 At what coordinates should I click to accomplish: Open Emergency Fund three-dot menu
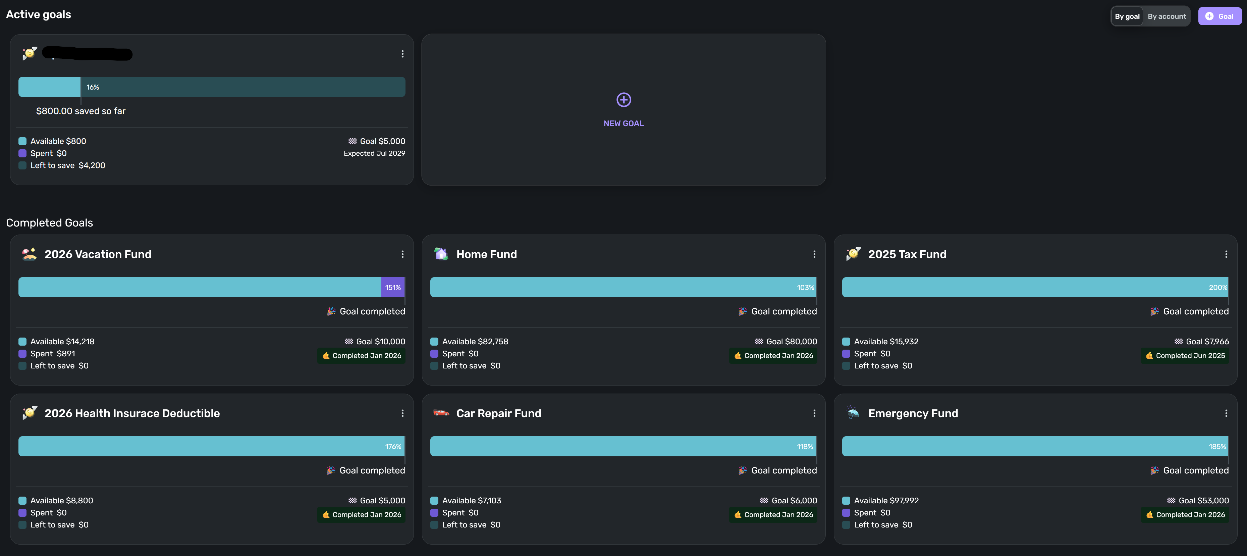[x=1226, y=413]
